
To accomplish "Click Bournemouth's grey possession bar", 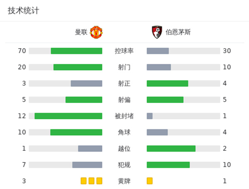I will (x=158, y=51).
